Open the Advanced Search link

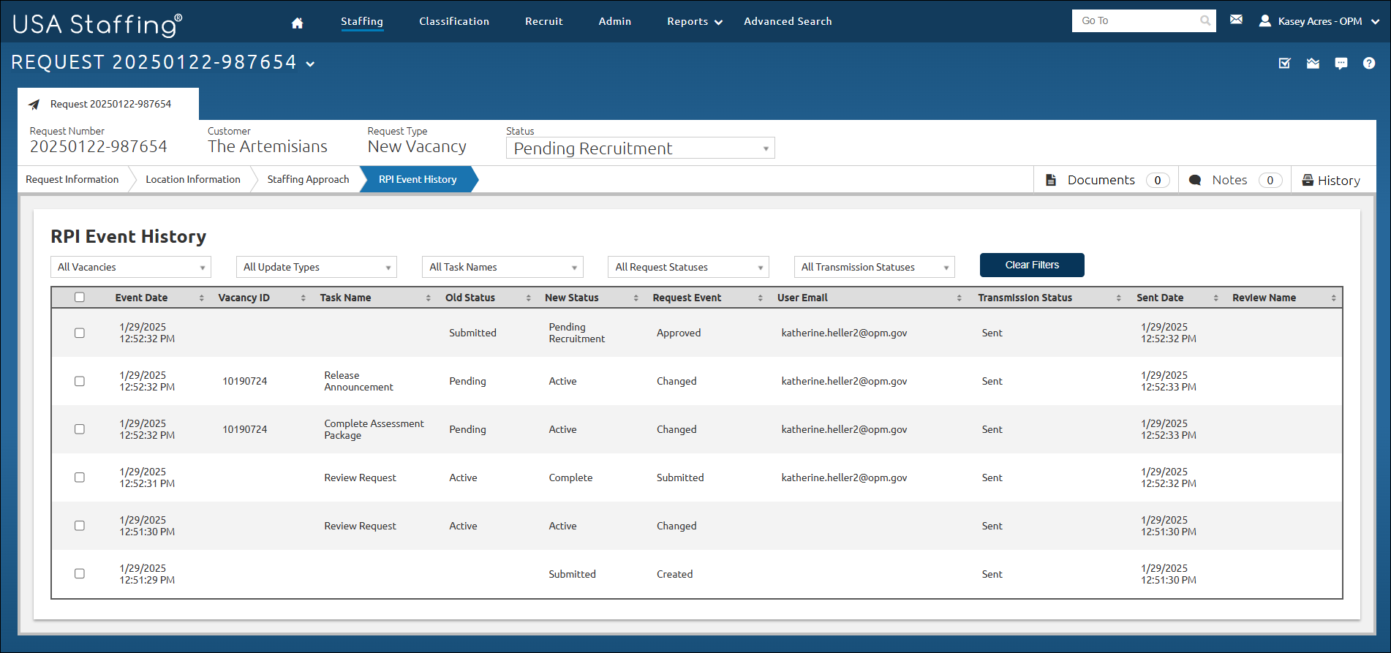tap(788, 21)
